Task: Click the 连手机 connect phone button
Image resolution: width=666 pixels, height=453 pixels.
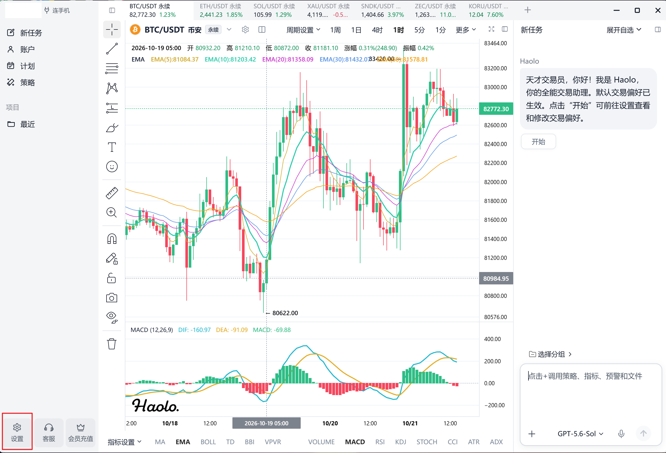Action: point(57,11)
